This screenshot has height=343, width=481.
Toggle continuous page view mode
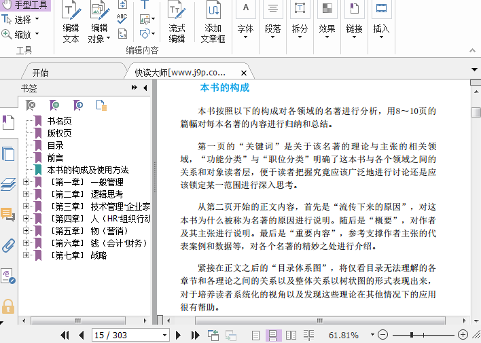273,335
